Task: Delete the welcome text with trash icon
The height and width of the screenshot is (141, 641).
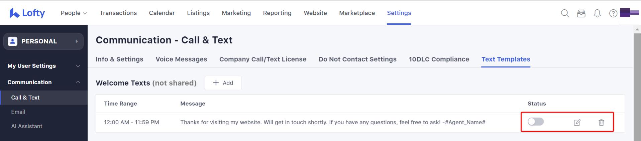Action: (601, 122)
